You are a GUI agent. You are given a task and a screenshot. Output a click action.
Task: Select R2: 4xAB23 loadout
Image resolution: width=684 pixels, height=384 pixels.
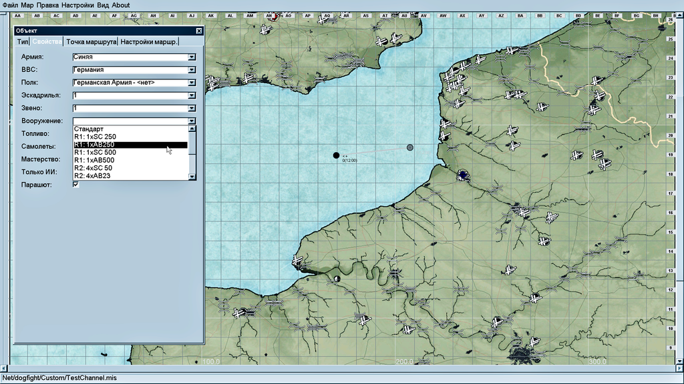(130, 176)
